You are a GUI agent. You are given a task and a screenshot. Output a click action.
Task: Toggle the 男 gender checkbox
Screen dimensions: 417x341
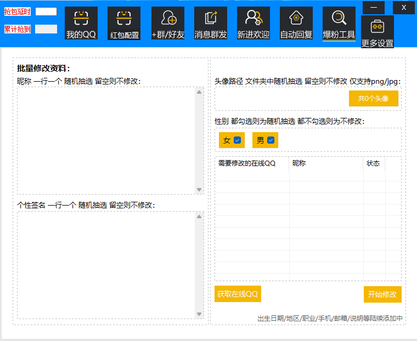(271, 140)
